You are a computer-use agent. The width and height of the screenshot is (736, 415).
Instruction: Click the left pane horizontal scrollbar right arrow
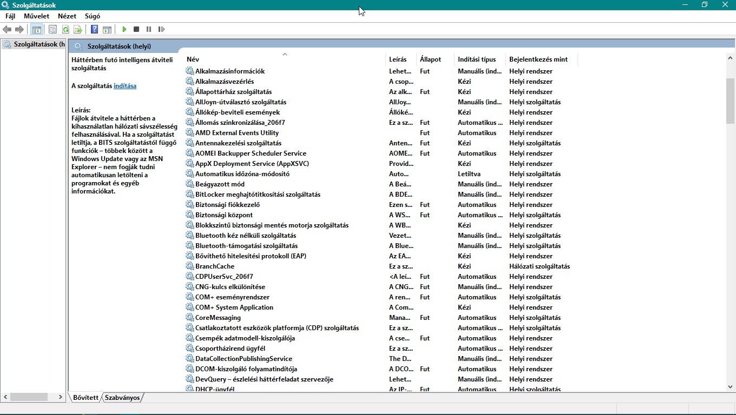point(61,397)
